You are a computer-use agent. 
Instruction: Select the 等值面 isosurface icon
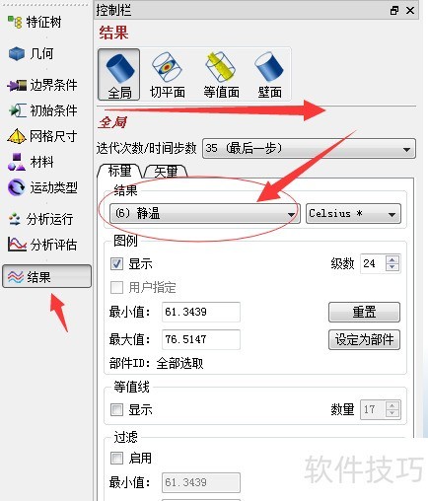point(221,75)
